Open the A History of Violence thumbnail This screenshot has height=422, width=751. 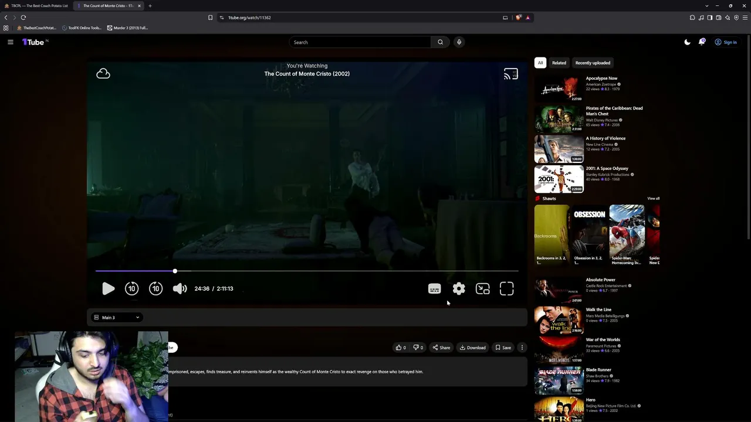559,149
